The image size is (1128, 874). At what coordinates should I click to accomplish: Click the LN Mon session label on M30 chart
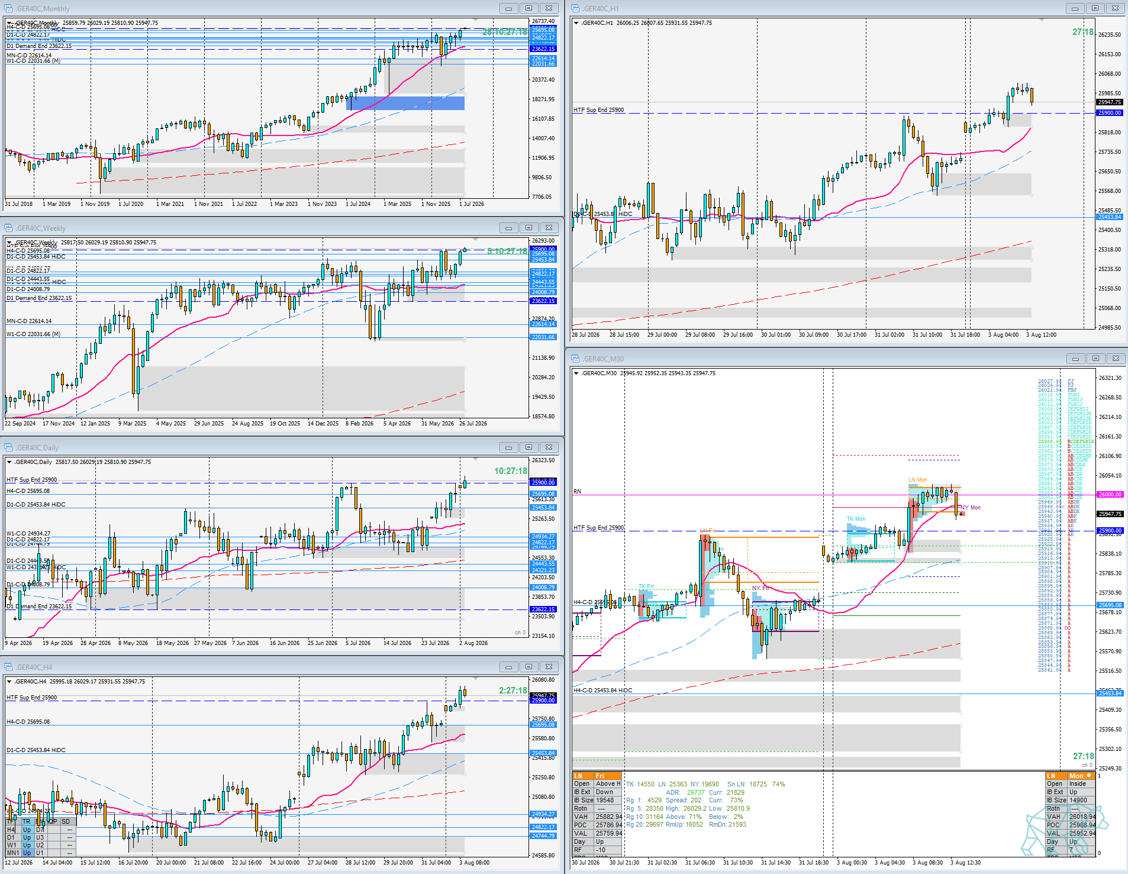click(x=918, y=480)
